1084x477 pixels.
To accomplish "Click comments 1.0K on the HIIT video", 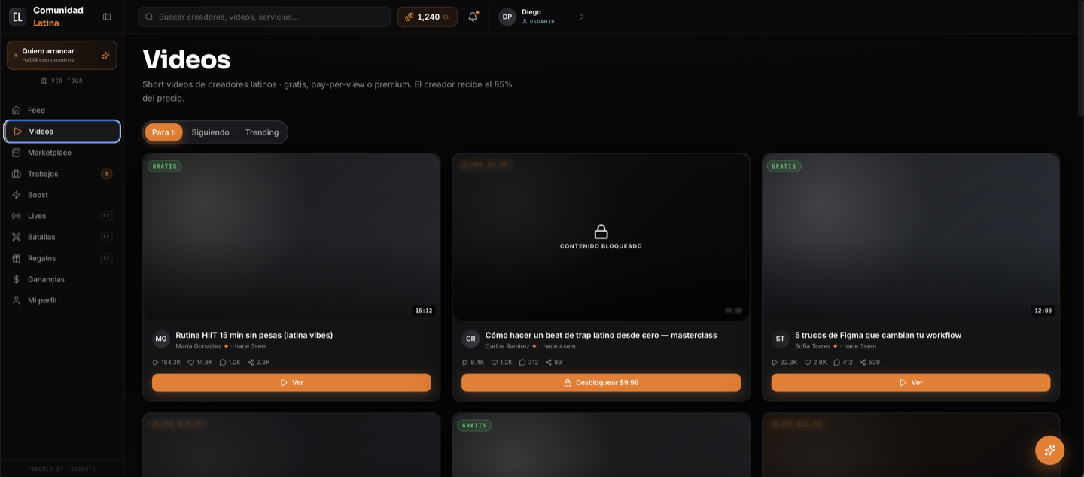I will click(x=230, y=362).
